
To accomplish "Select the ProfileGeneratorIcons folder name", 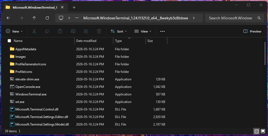I will tap(31, 64).
